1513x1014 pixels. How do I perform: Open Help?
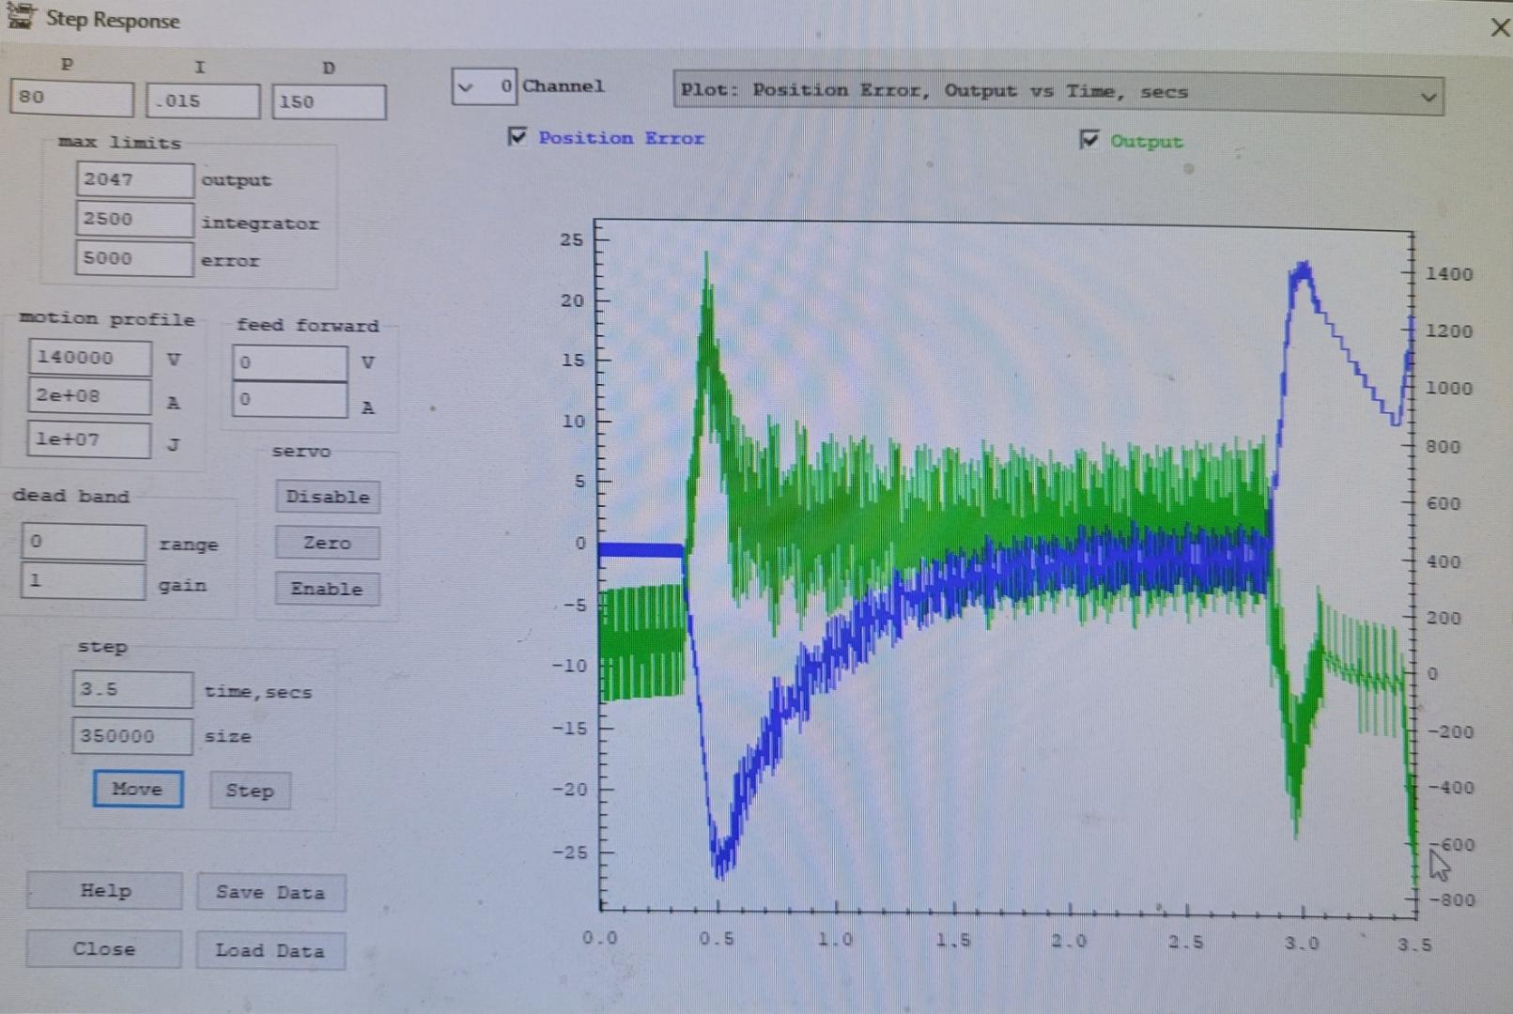coord(104,891)
